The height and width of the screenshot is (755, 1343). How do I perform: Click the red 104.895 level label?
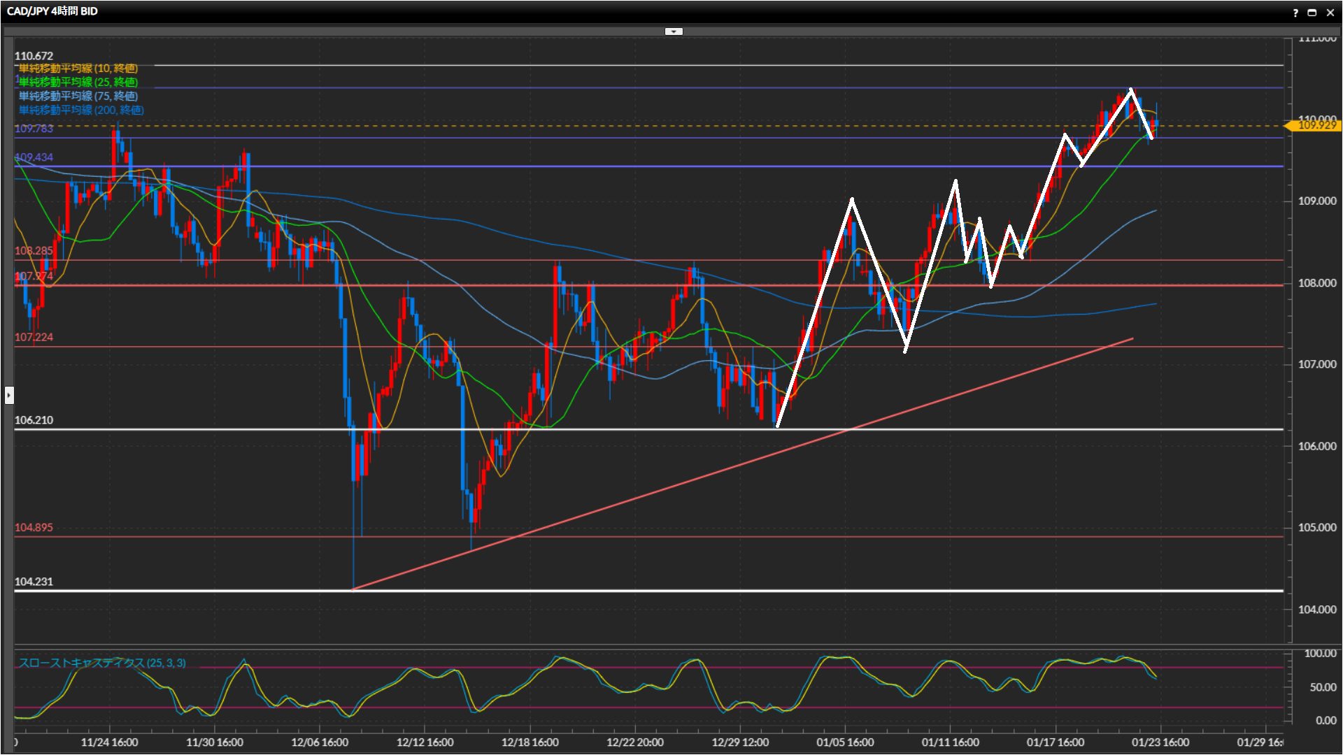click(34, 528)
